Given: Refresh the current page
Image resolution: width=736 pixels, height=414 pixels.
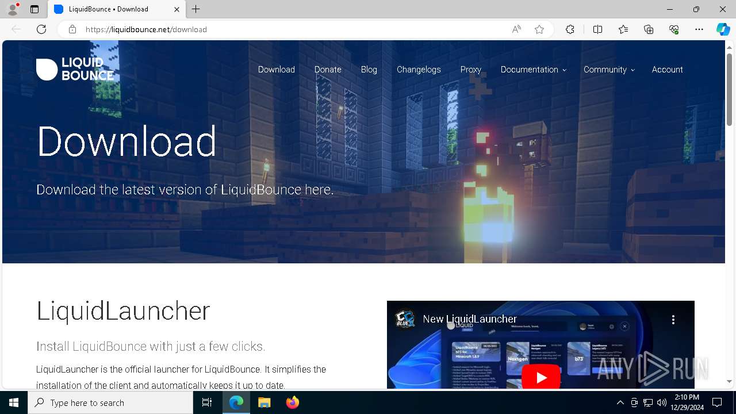Looking at the screenshot, I should (41, 29).
